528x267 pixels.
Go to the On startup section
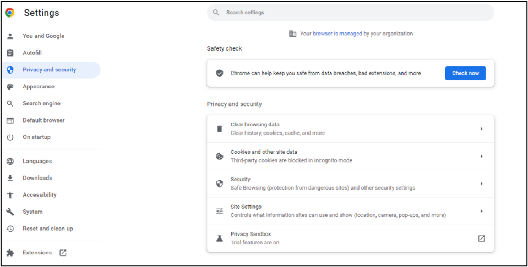pos(36,137)
